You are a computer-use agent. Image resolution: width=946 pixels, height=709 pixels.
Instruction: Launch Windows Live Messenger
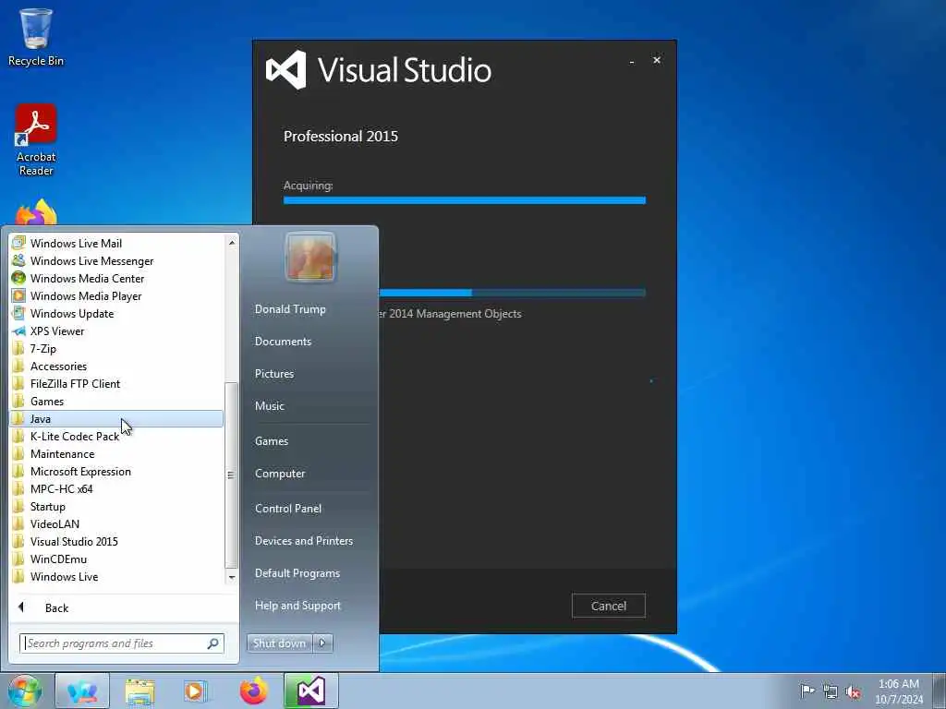116,261
